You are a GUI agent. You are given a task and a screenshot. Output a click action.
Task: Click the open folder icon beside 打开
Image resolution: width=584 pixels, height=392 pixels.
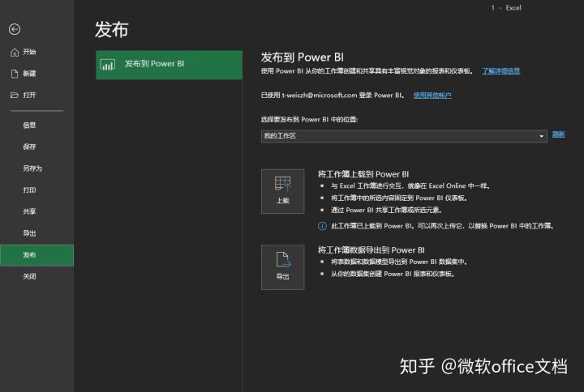(x=15, y=96)
